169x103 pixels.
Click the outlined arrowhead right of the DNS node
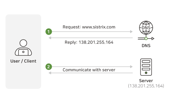click(153, 39)
